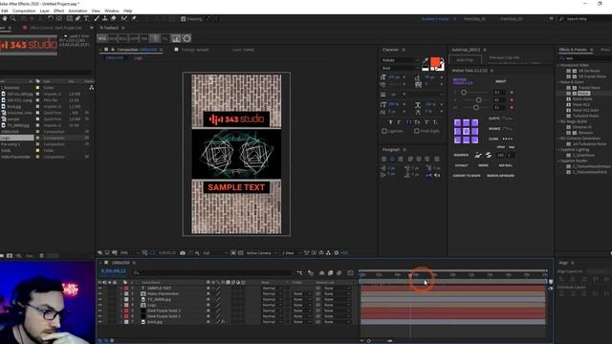Select the Puppet Pin tool
Viewport: 612px width, 344px height.
[134, 18]
